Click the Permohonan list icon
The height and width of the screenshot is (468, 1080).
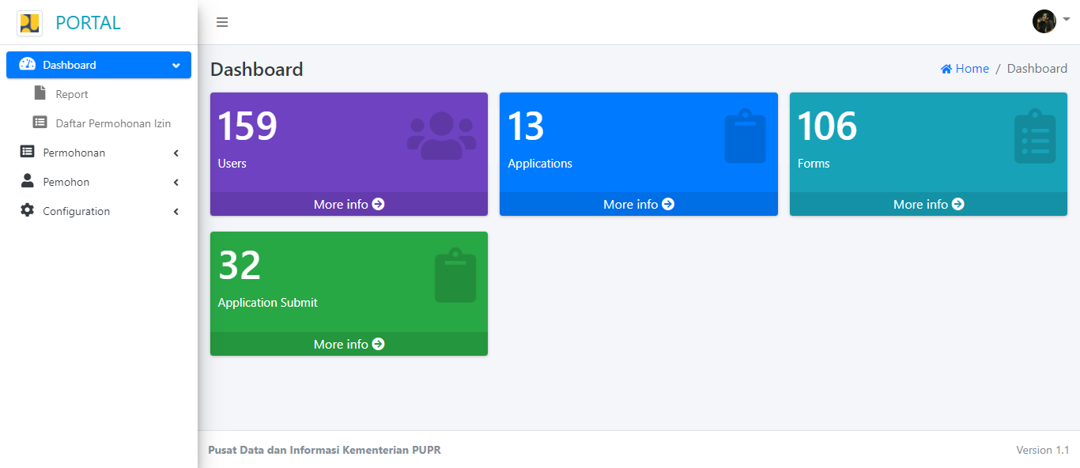[27, 152]
